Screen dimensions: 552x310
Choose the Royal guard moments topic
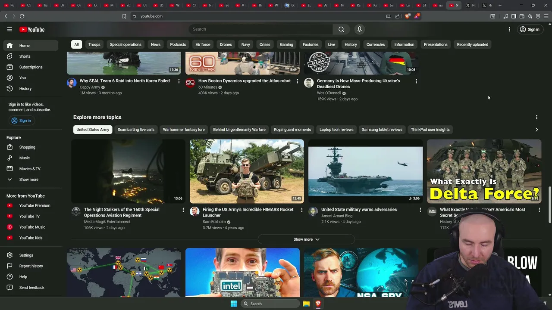[292, 130]
